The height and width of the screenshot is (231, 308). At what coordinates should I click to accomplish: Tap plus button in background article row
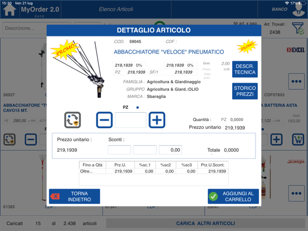coord(276,139)
